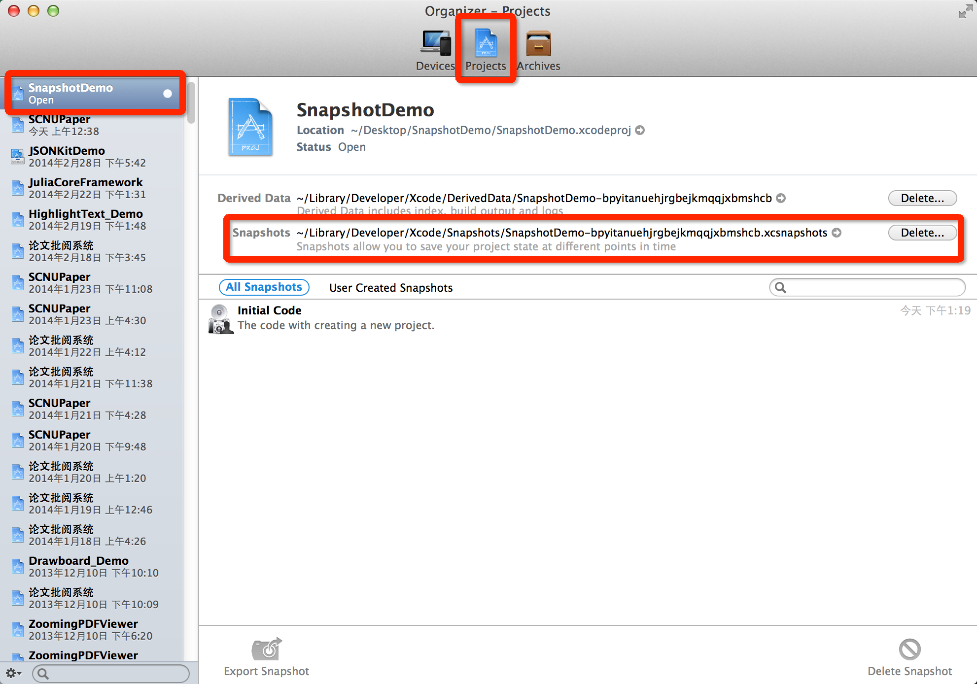
Task: Click the SnapshotDemo title heading
Action: (365, 110)
